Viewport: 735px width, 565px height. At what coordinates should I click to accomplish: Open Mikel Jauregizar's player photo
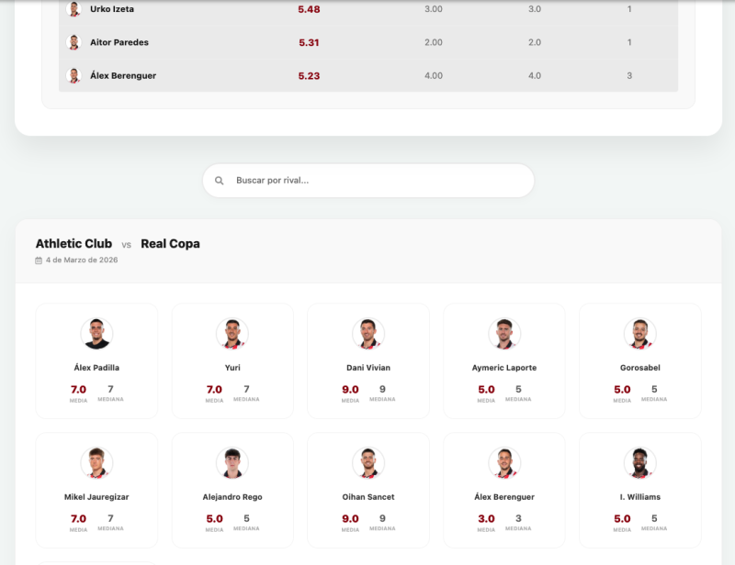[x=96, y=463]
